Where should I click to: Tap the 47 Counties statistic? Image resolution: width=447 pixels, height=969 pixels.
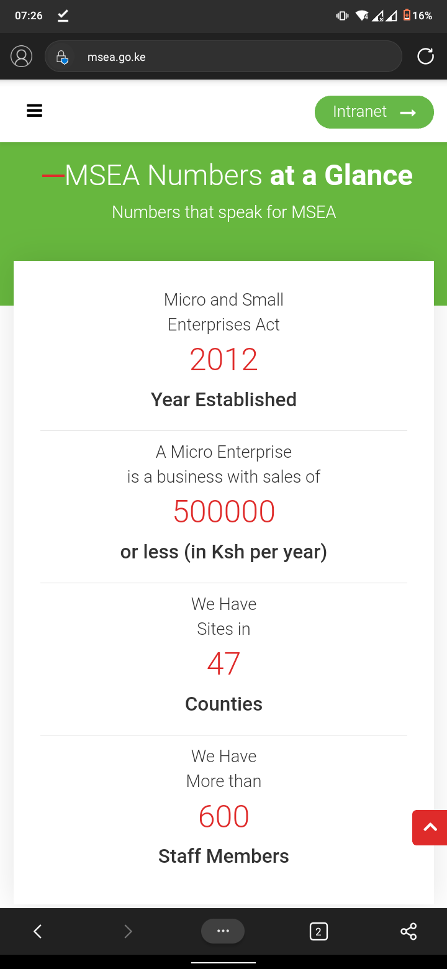pyautogui.click(x=223, y=664)
